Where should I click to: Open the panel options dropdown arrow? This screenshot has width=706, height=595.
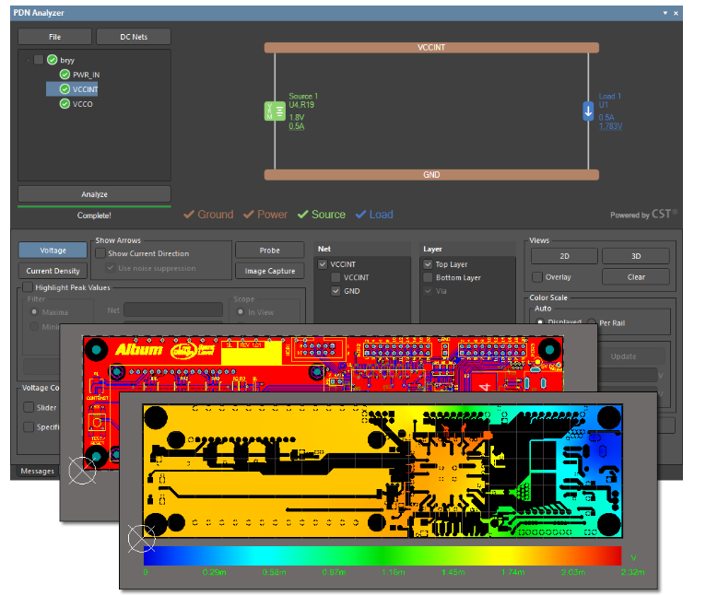pyautogui.click(x=665, y=13)
